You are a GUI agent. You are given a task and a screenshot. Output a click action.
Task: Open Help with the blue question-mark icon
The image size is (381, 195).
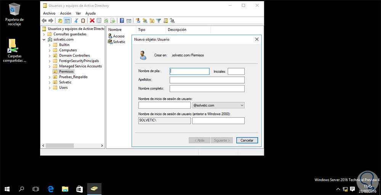point(122,21)
